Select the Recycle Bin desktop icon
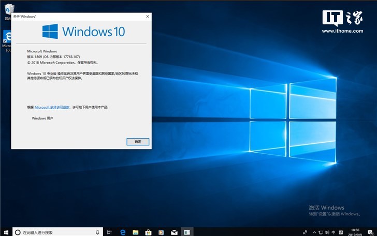This screenshot has width=377, height=236. click(8, 11)
